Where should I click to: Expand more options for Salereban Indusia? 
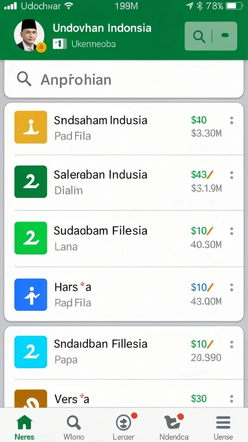pos(231,175)
